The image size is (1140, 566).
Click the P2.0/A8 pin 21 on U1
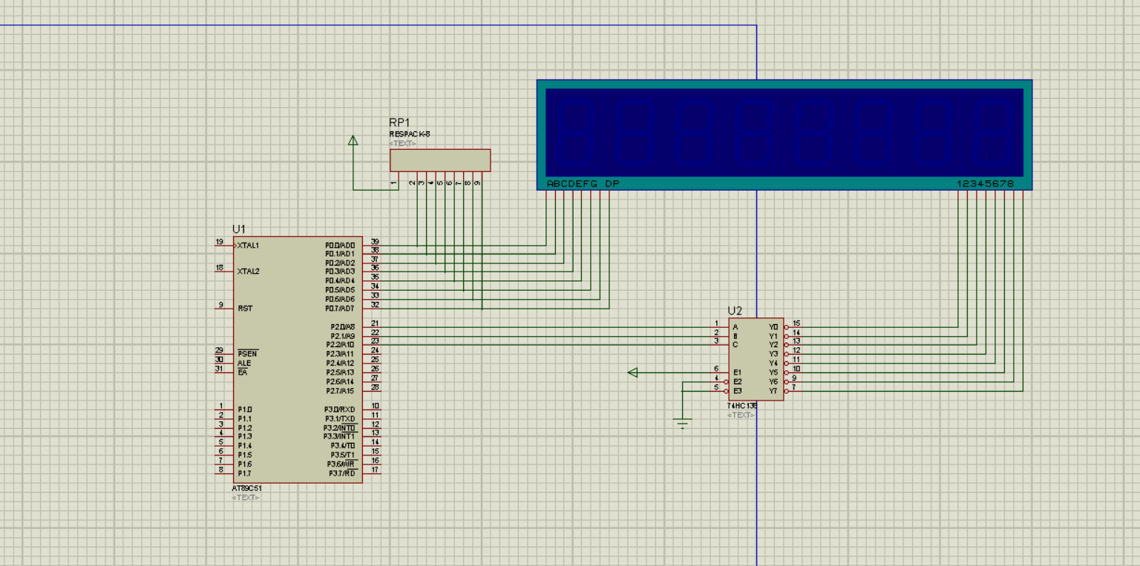tap(372, 326)
